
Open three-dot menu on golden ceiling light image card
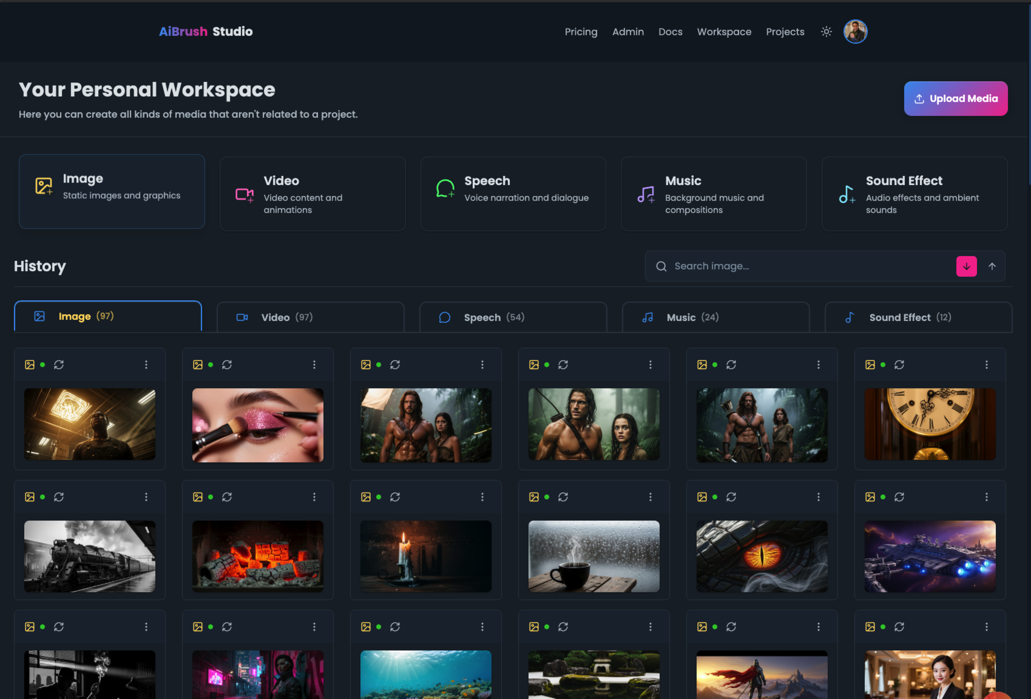pos(147,365)
